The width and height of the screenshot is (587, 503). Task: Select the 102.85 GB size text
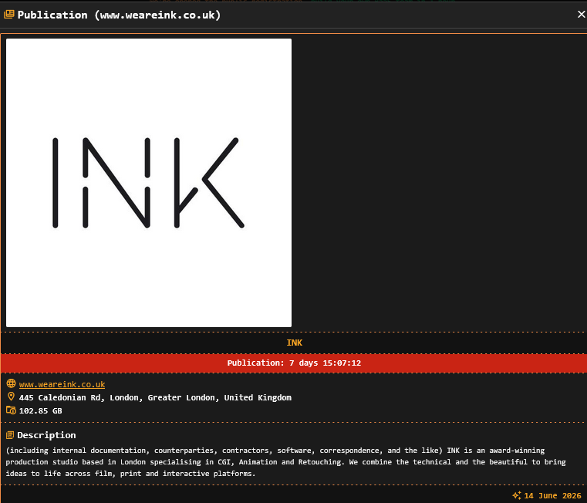coord(40,411)
